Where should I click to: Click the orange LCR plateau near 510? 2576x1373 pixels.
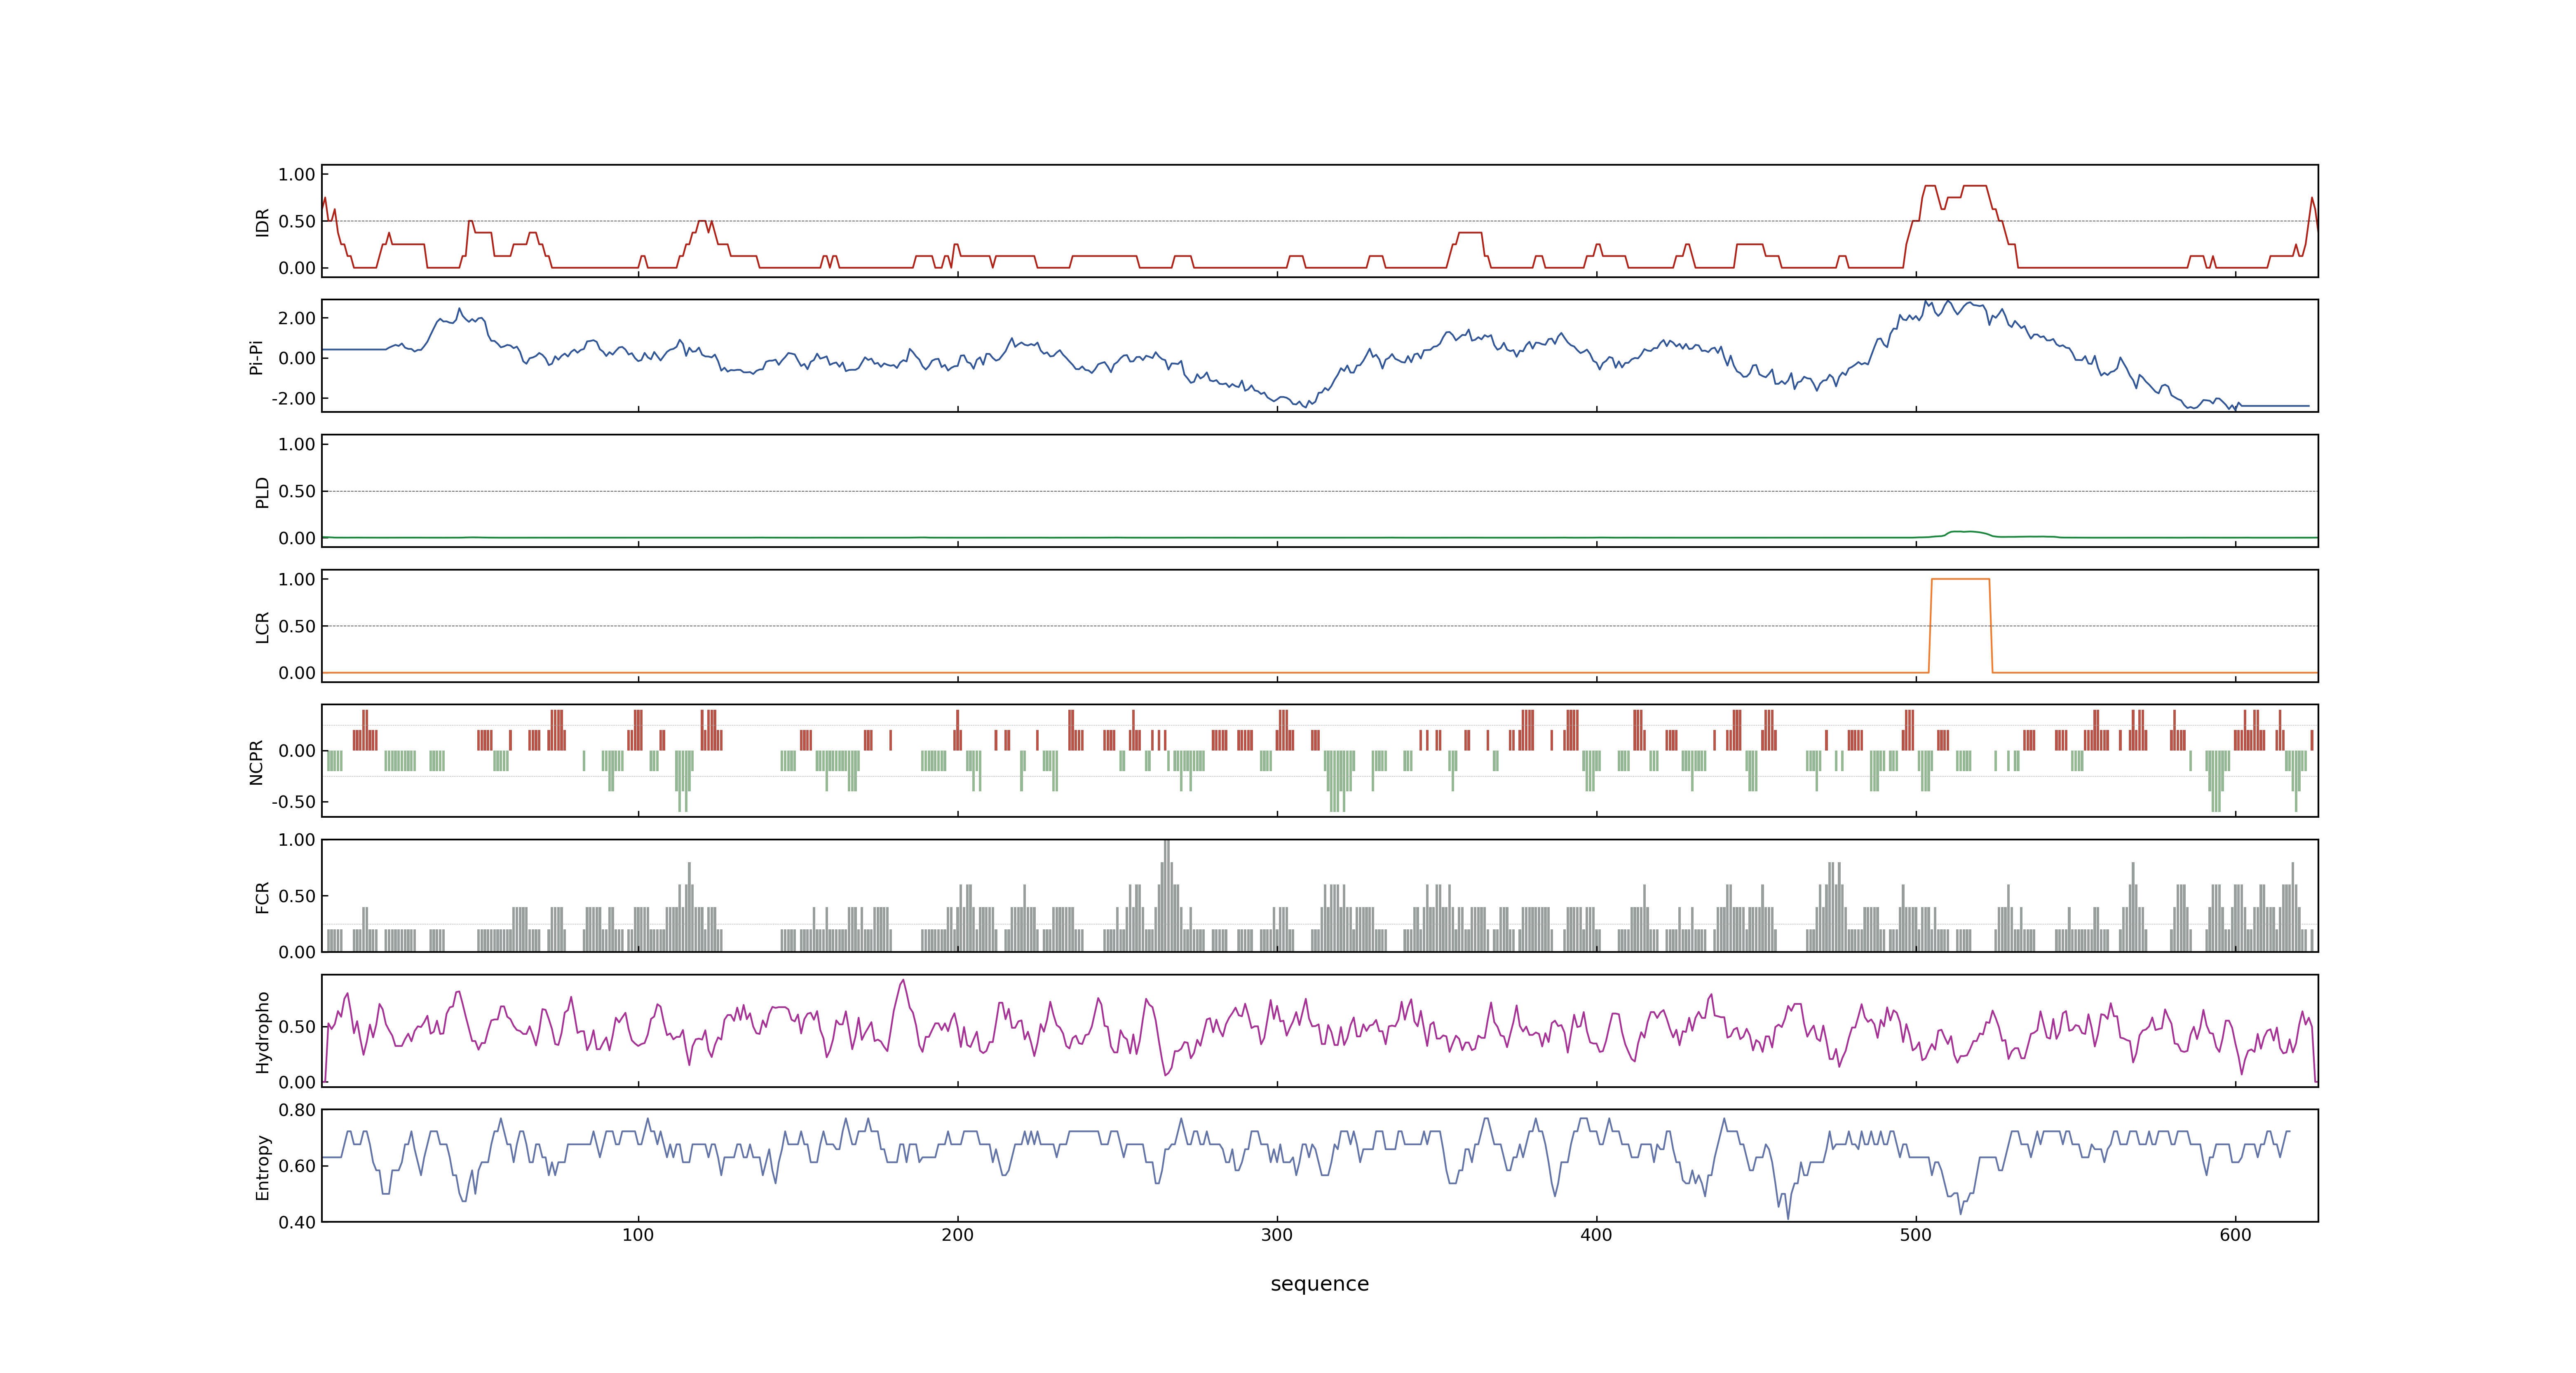1960,579
